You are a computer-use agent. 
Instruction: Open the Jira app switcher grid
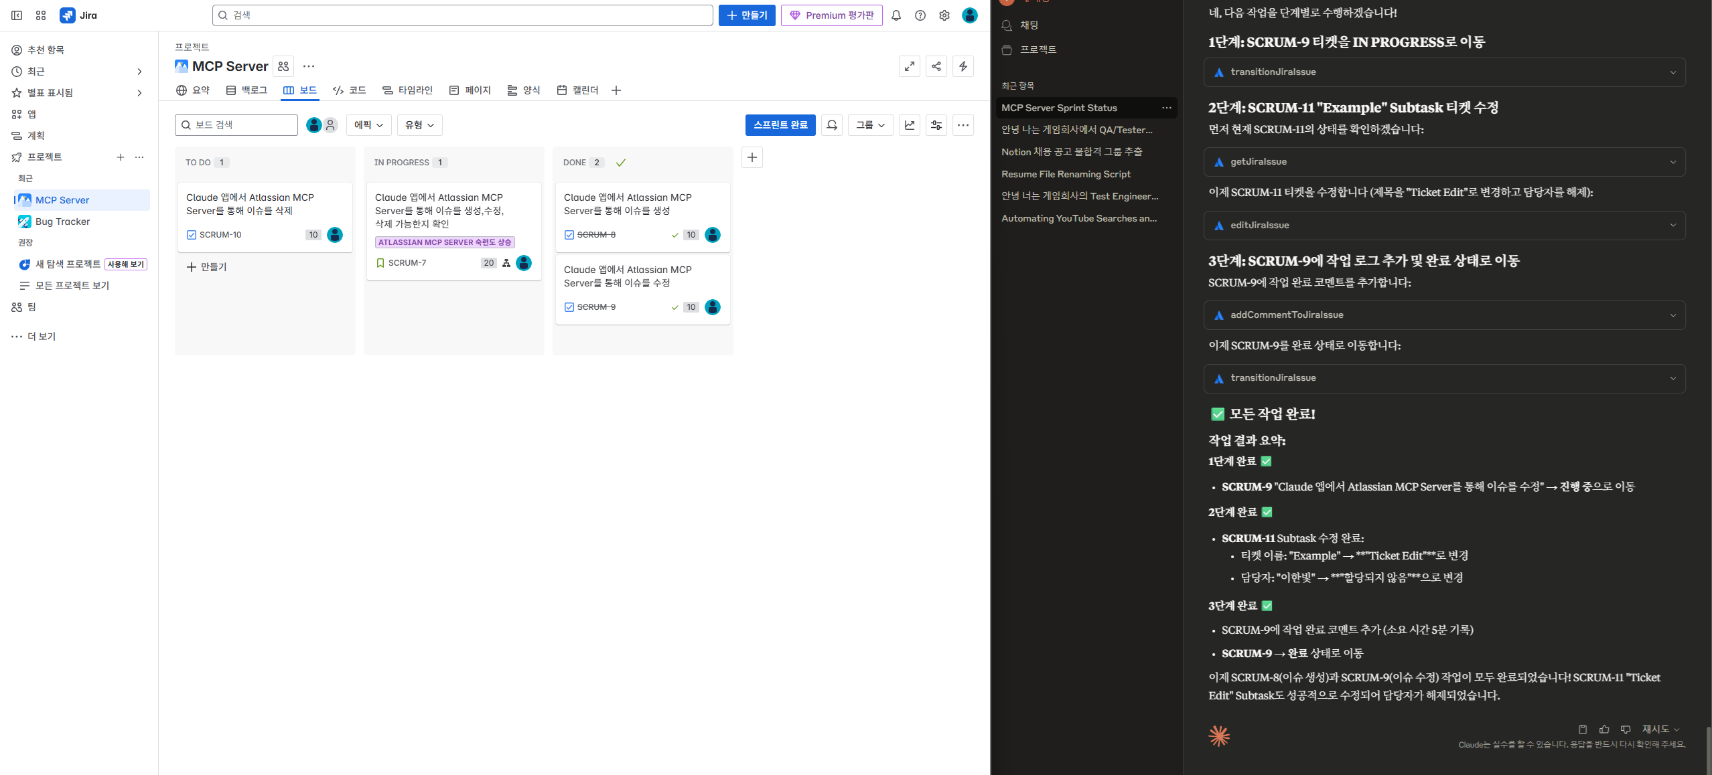(x=41, y=15)
